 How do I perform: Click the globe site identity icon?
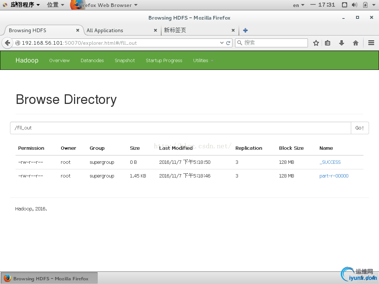18,43
